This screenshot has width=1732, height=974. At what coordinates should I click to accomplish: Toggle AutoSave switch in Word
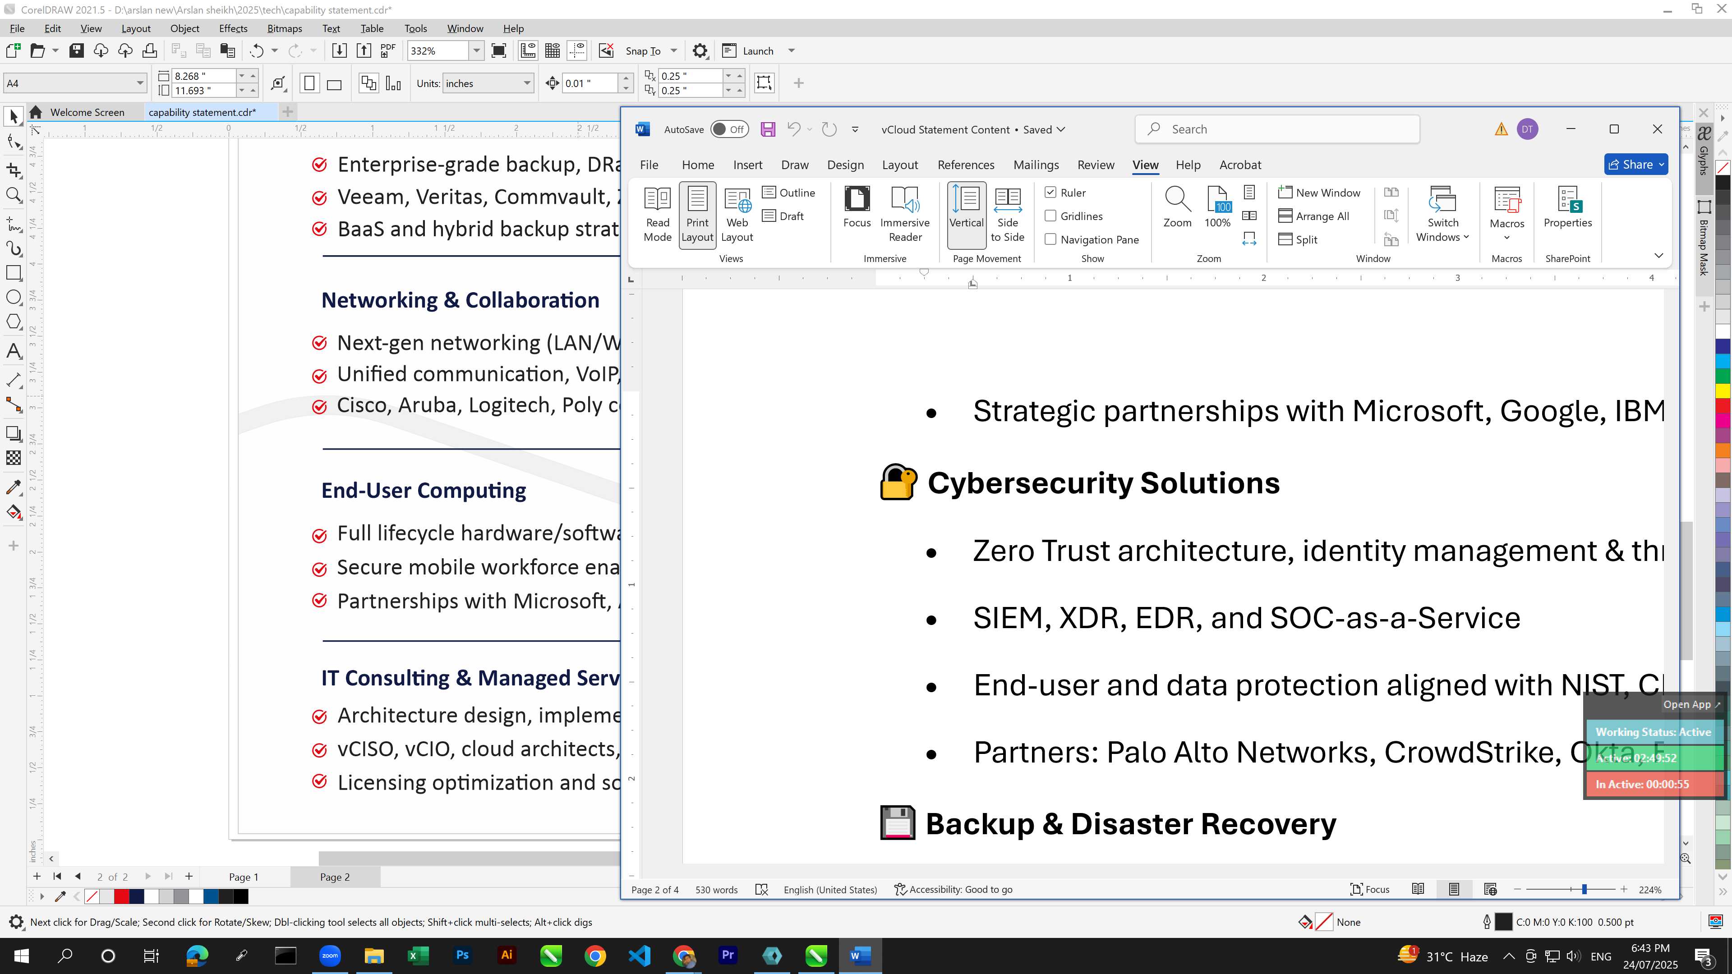point(729,129)
